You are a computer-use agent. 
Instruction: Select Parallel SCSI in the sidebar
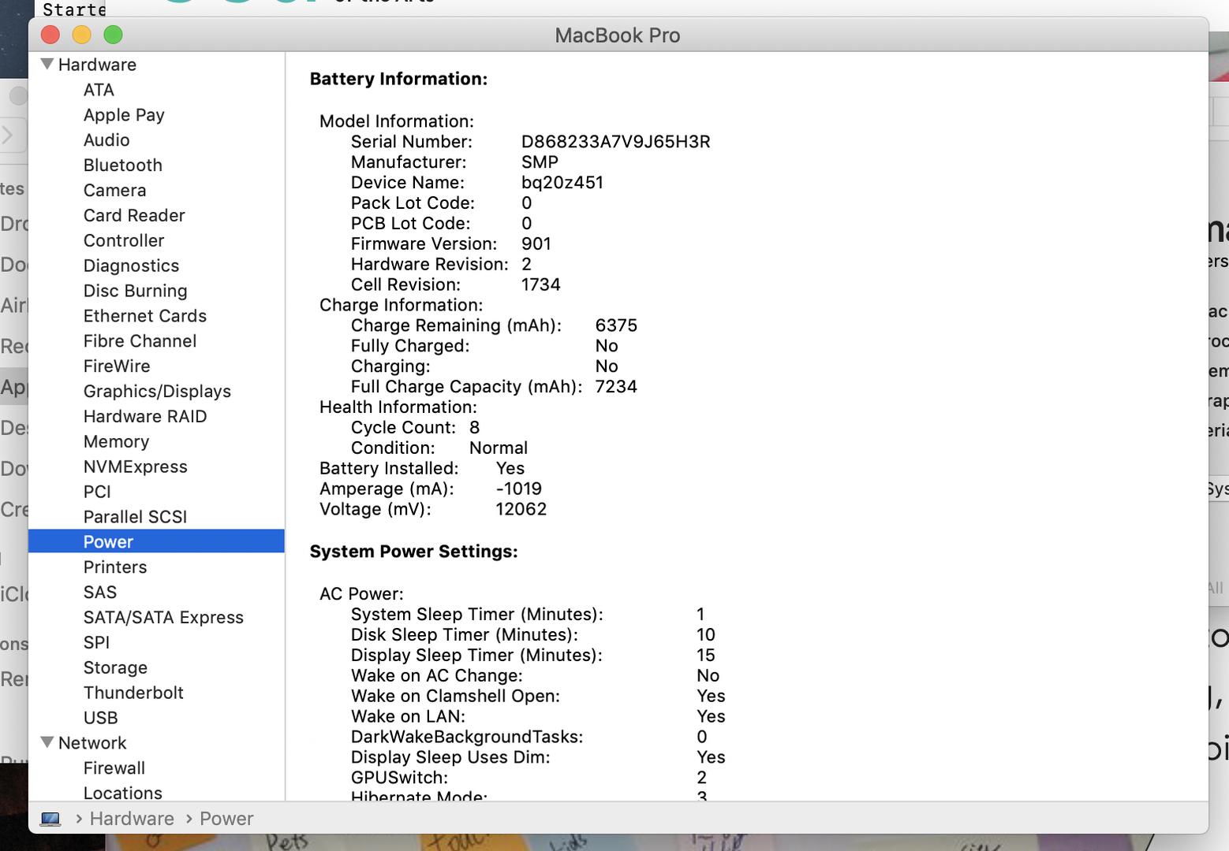point(135,517)
